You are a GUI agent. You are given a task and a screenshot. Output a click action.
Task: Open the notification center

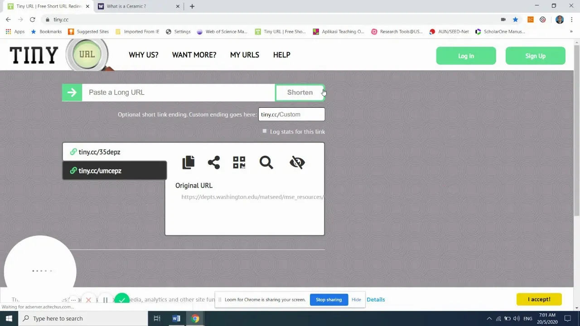coord(568,318)
